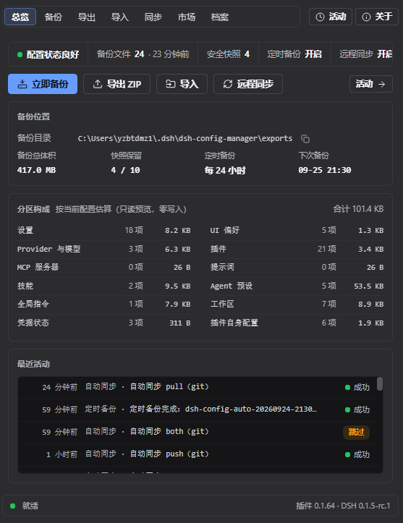Copy the backup directory path icon

305,139
